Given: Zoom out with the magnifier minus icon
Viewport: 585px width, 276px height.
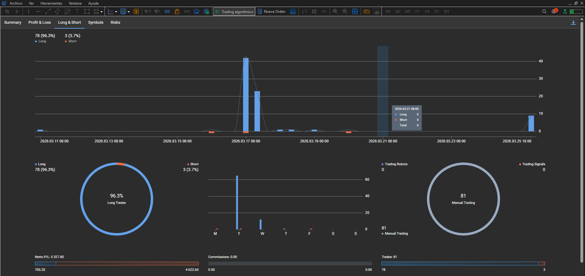Looking at the screenshot, I should click(345, 12).
